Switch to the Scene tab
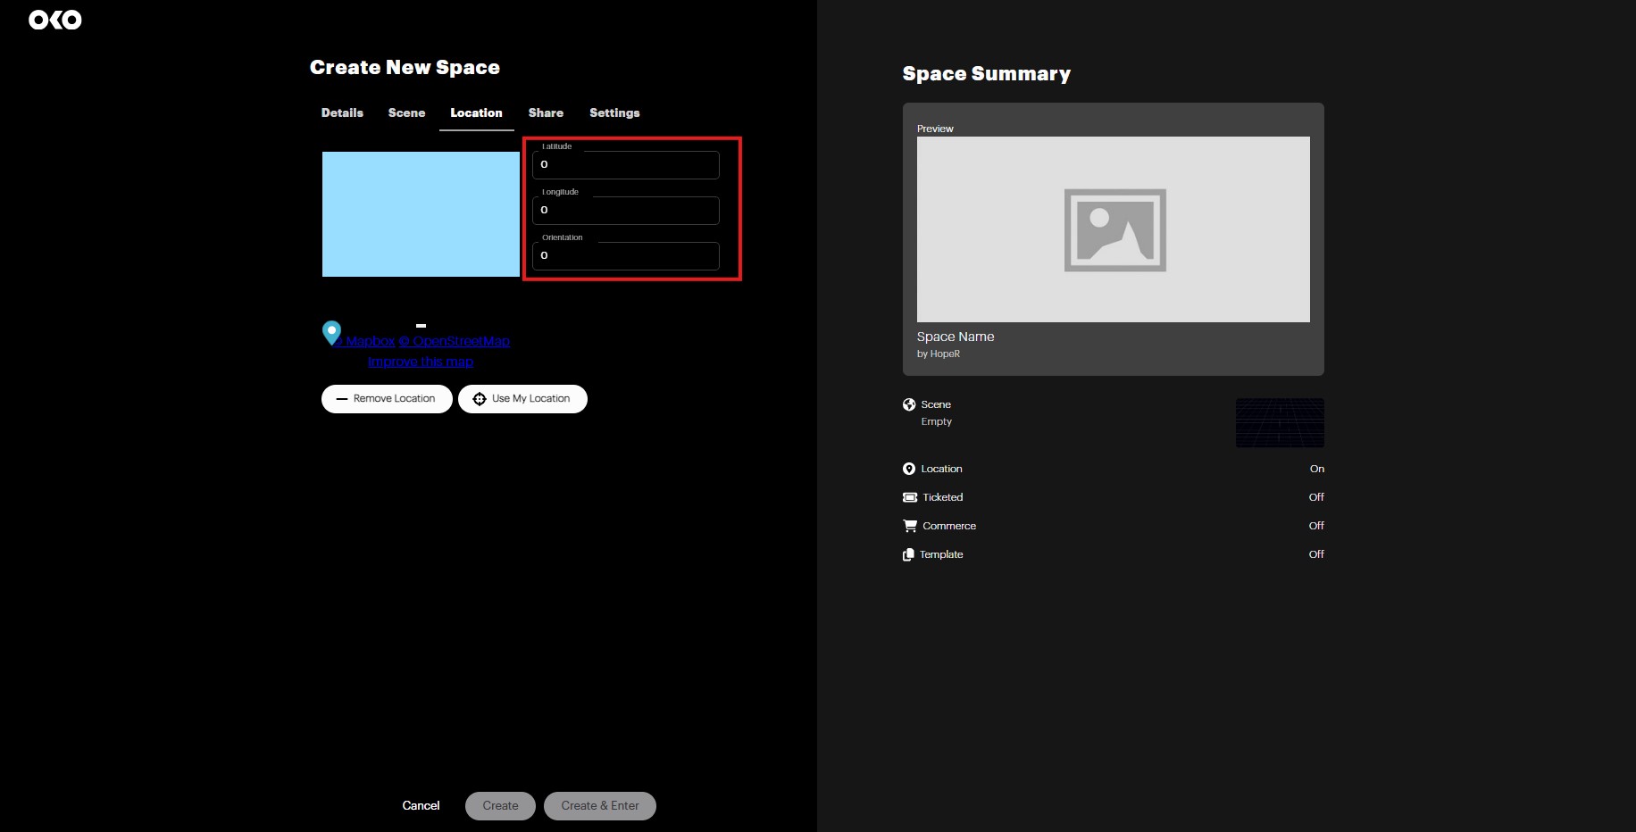1636x832 pixels. coord(406,112)
